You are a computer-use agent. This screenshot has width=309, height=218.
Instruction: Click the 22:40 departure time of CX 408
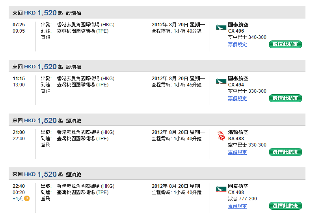(x=19, y=186)
